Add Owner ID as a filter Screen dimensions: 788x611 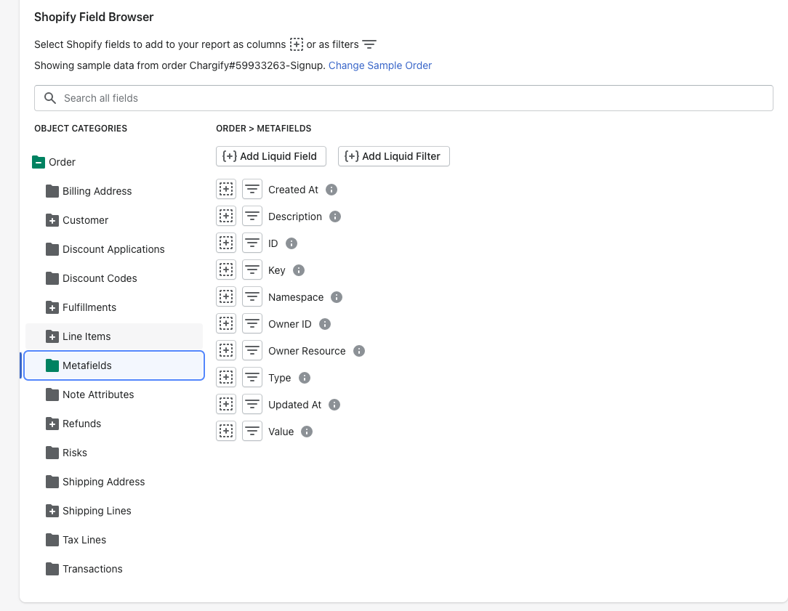[x=252, y=324]
